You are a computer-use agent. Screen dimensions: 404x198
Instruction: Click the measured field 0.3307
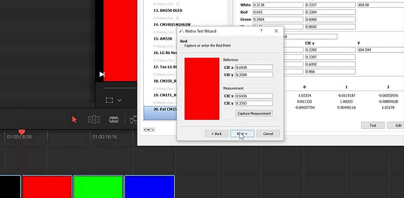point(330,57)
